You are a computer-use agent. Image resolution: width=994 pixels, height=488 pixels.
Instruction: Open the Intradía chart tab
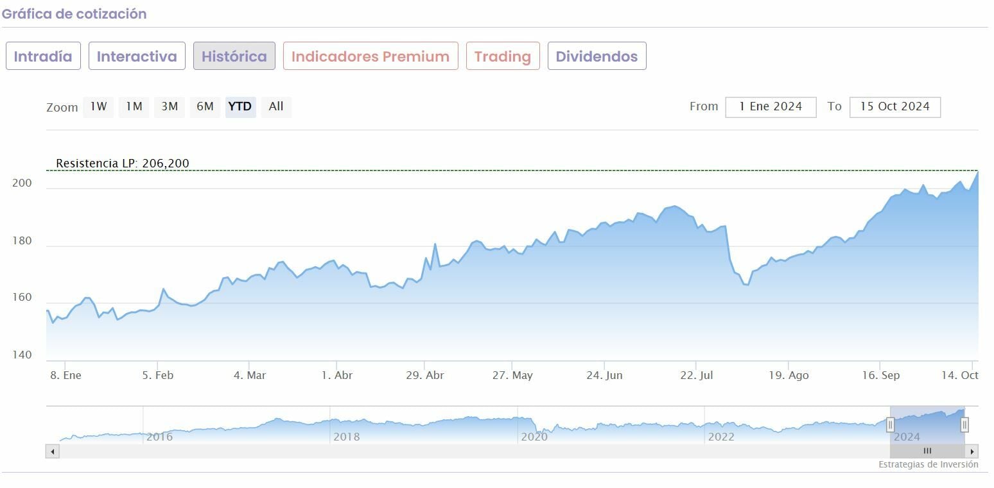pyautogui.click(x=43, y=56)
